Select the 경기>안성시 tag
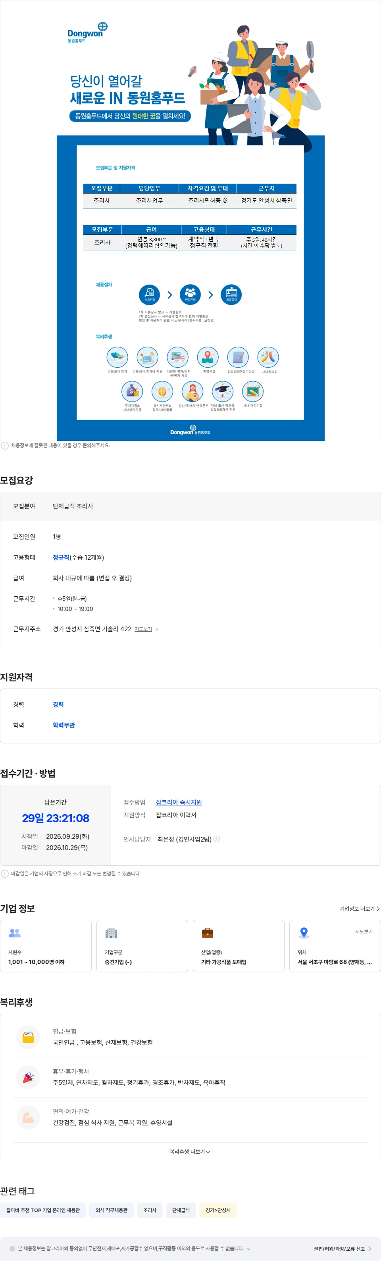 (x=218, y=1210)
